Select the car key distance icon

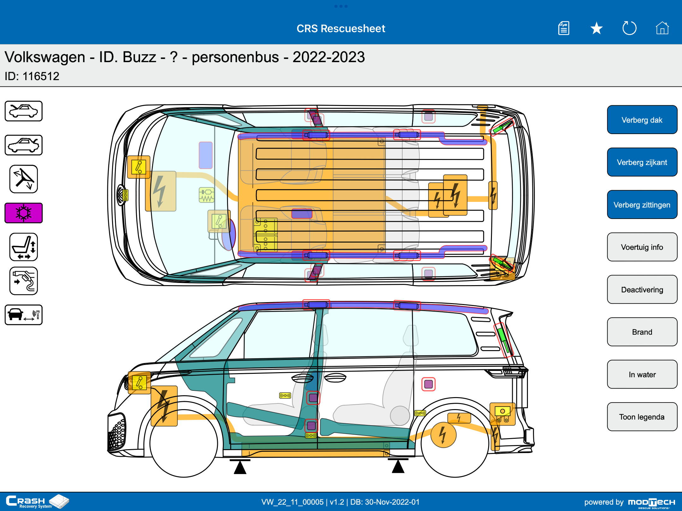tap(24, 315)
